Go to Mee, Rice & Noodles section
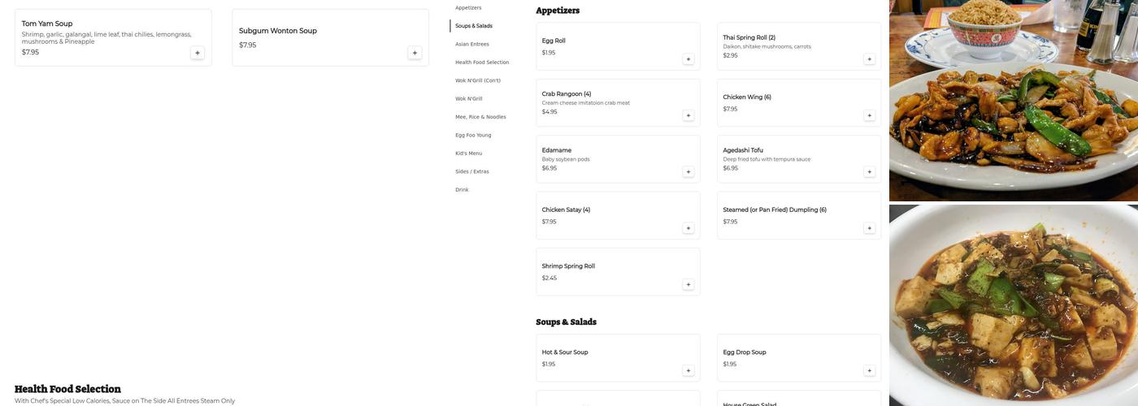This screenshot has height=406, width=1138. 480,117
